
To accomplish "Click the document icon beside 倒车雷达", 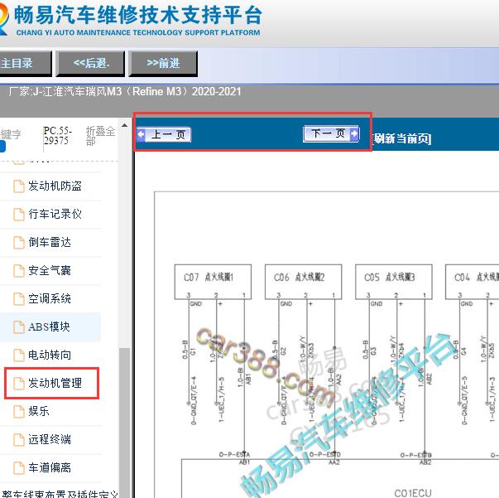I will point(19,243).
